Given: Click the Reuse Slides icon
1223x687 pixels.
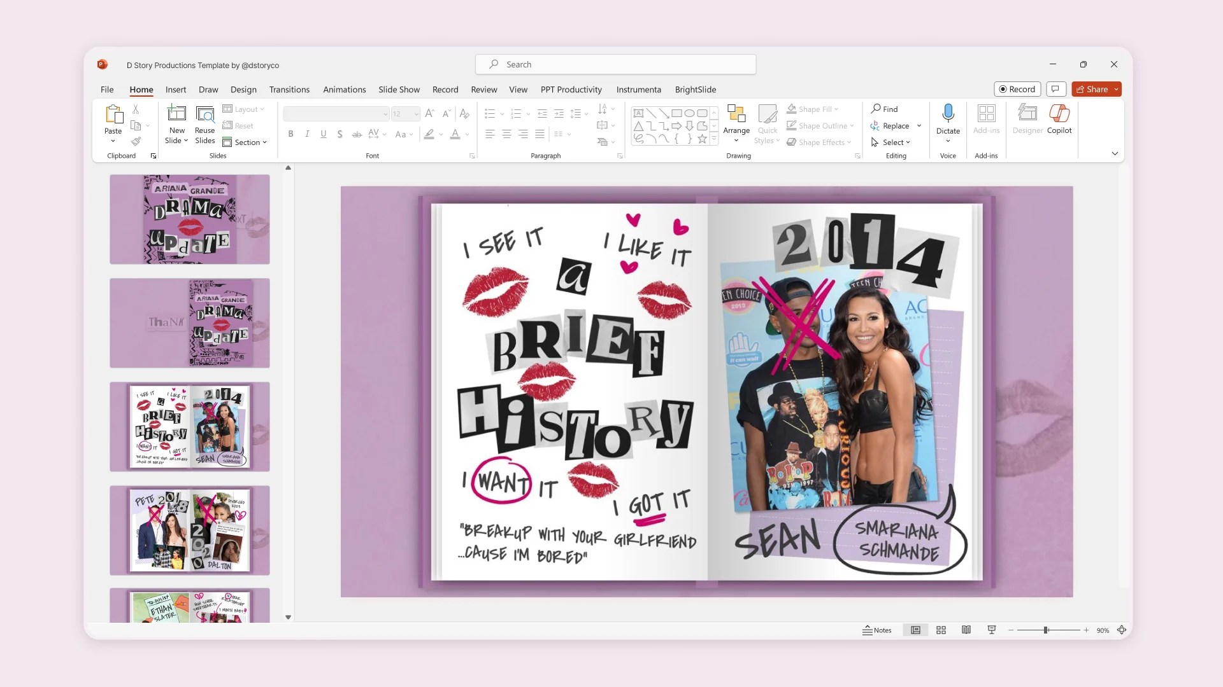Looking at the screenshot, I should point(204,114).
